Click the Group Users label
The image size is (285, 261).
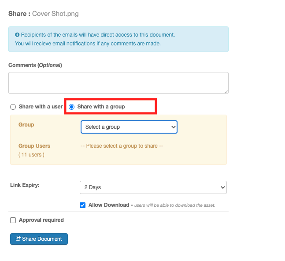[x=34, y=146]
